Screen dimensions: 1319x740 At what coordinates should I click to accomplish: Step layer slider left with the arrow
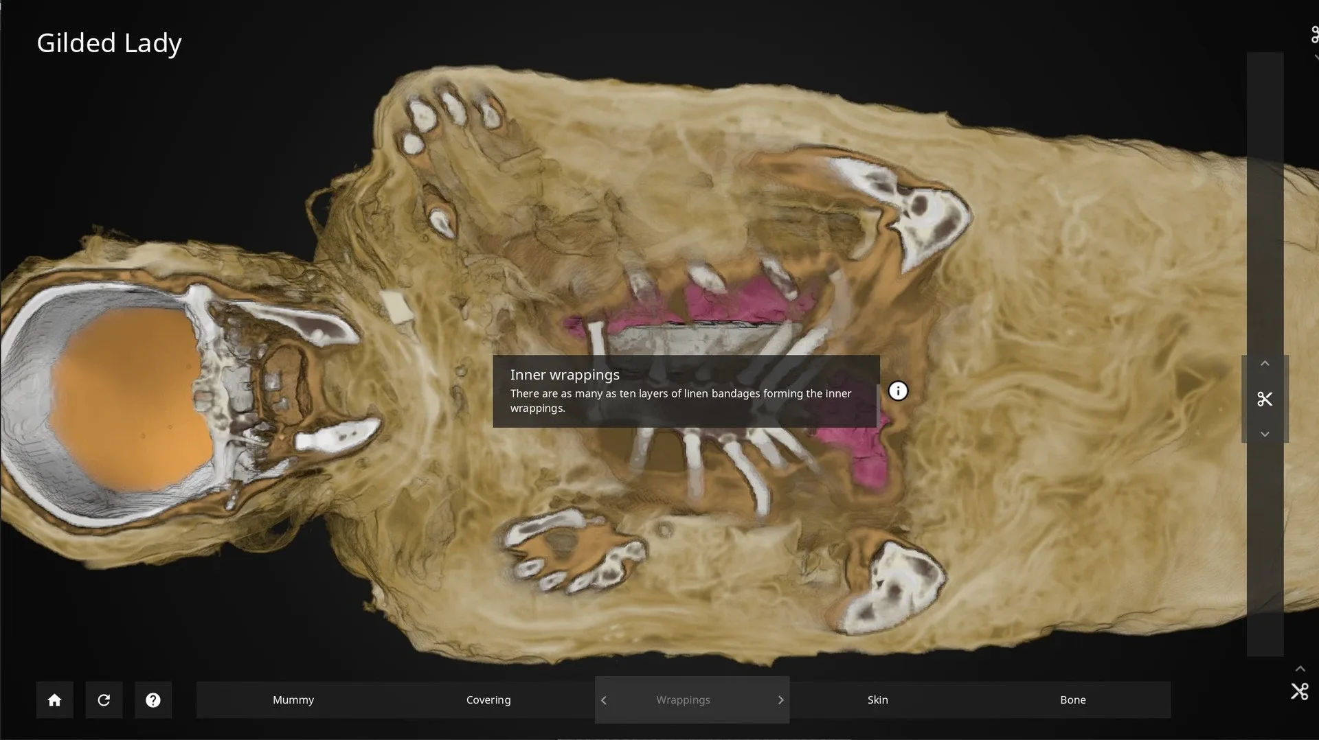tap(604, 700)
